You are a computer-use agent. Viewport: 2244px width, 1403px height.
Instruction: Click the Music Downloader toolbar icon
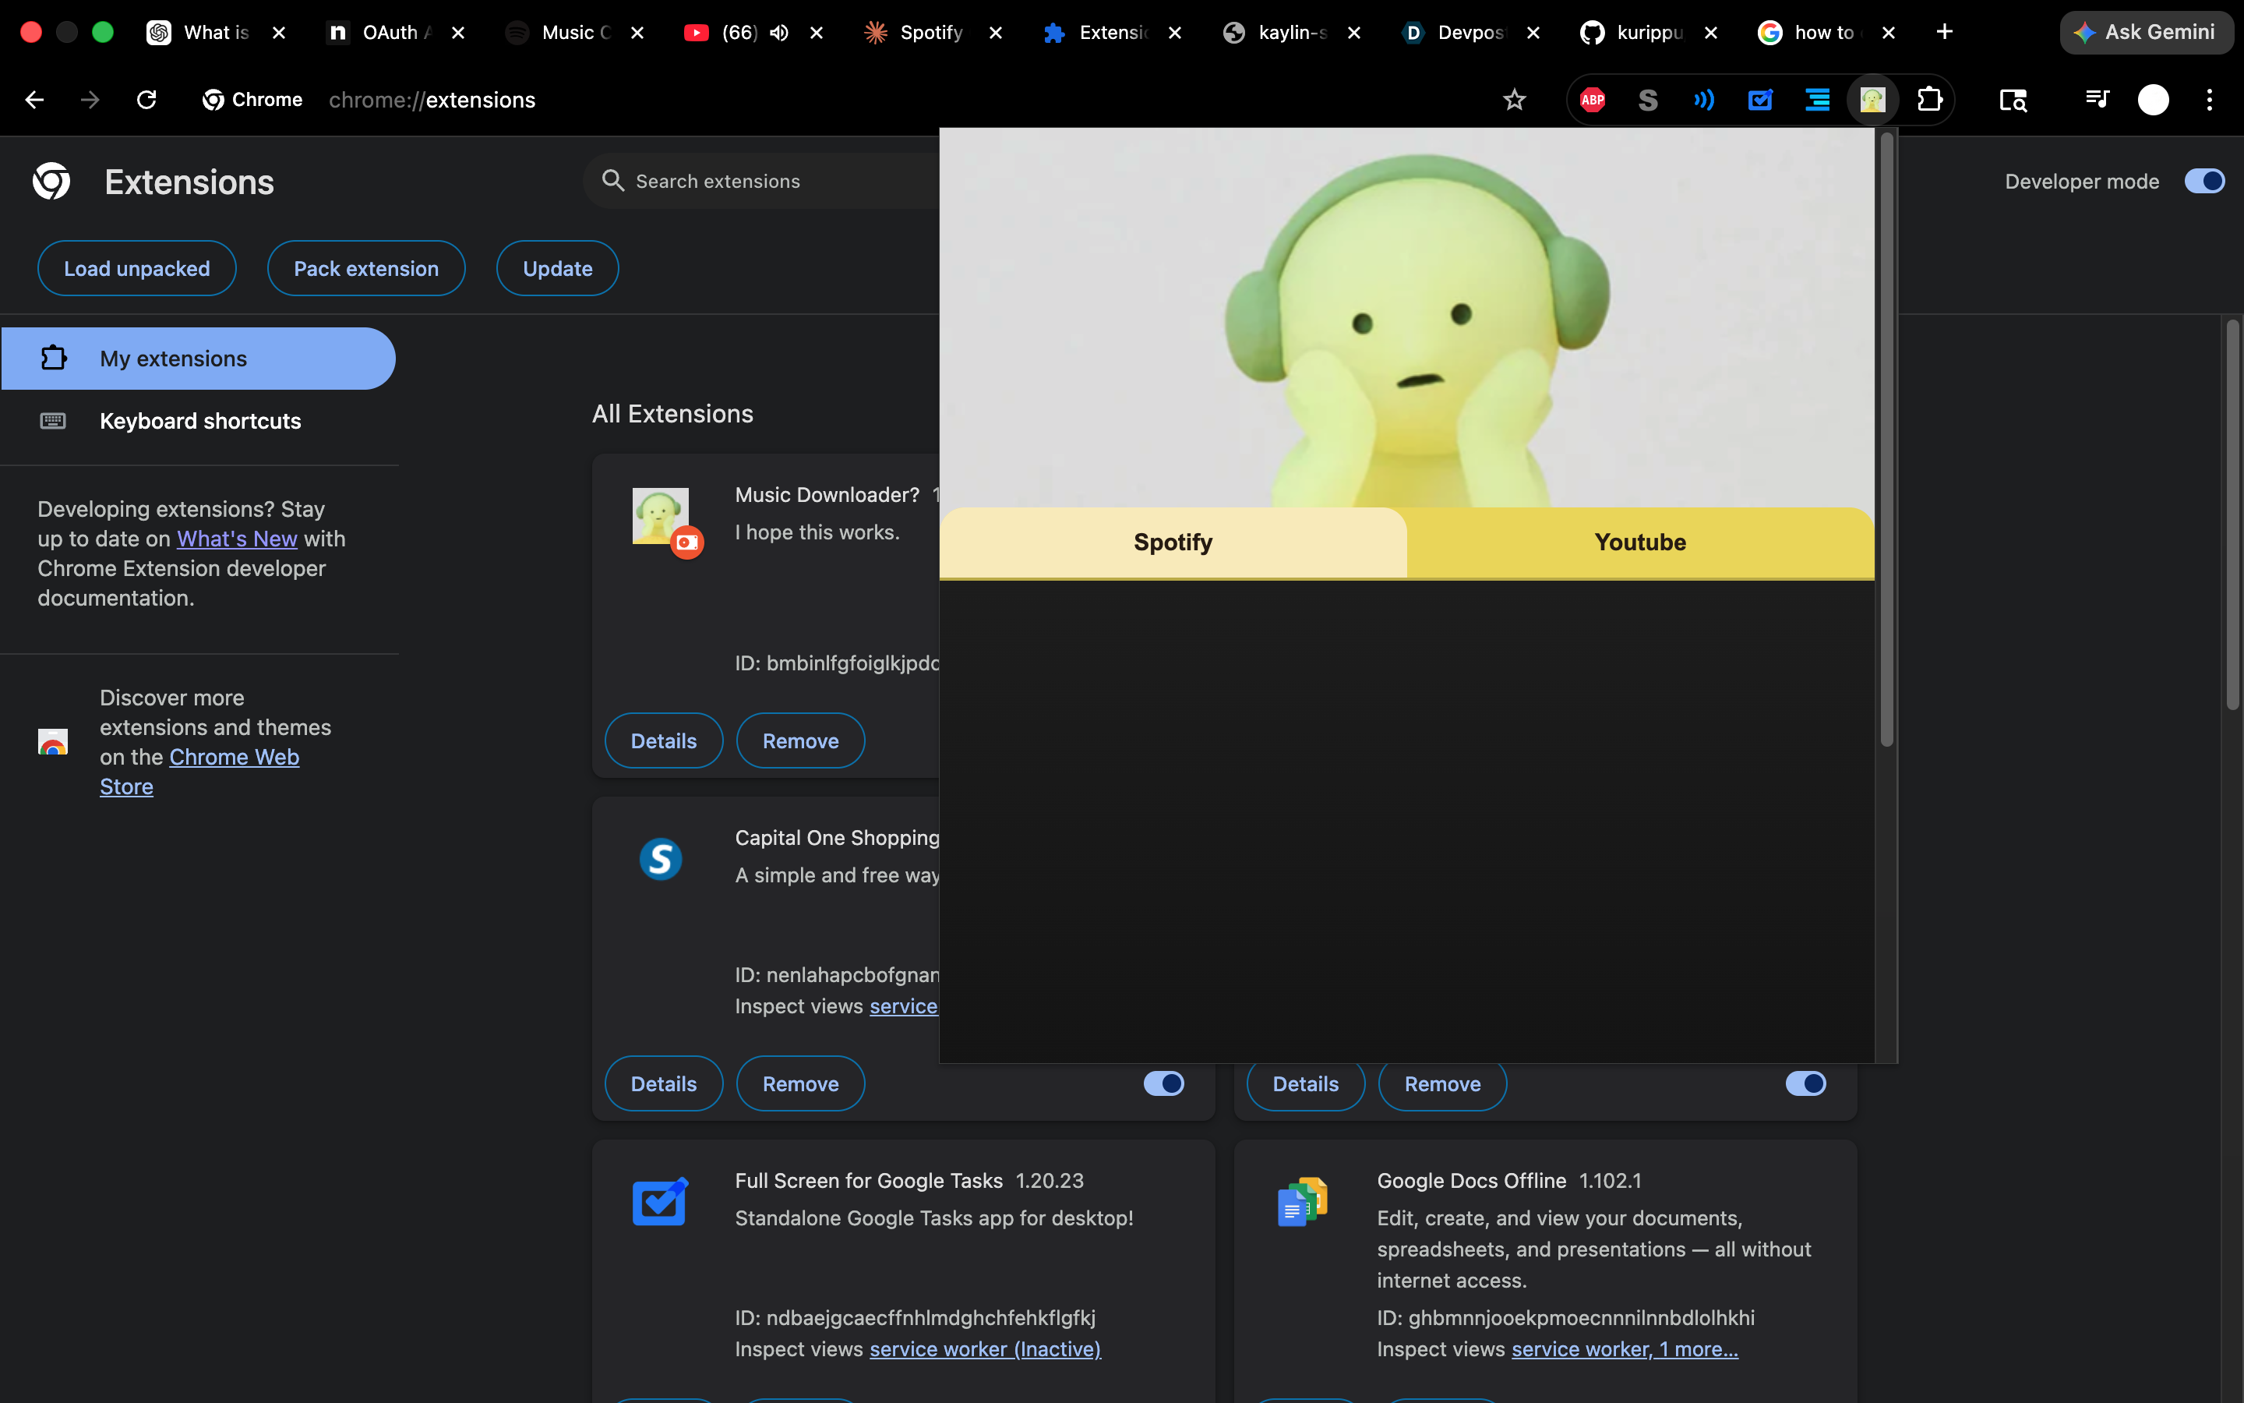click(1872, 101)
